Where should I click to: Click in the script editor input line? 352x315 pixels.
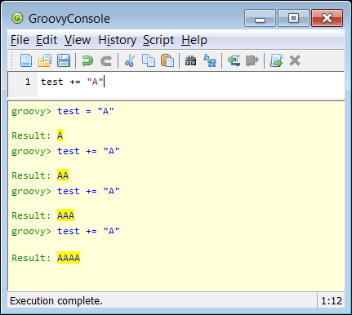tap(190, 82)
